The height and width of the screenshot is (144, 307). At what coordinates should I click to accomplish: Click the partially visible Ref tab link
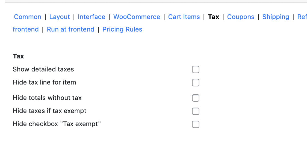click(x=302, y=17)
